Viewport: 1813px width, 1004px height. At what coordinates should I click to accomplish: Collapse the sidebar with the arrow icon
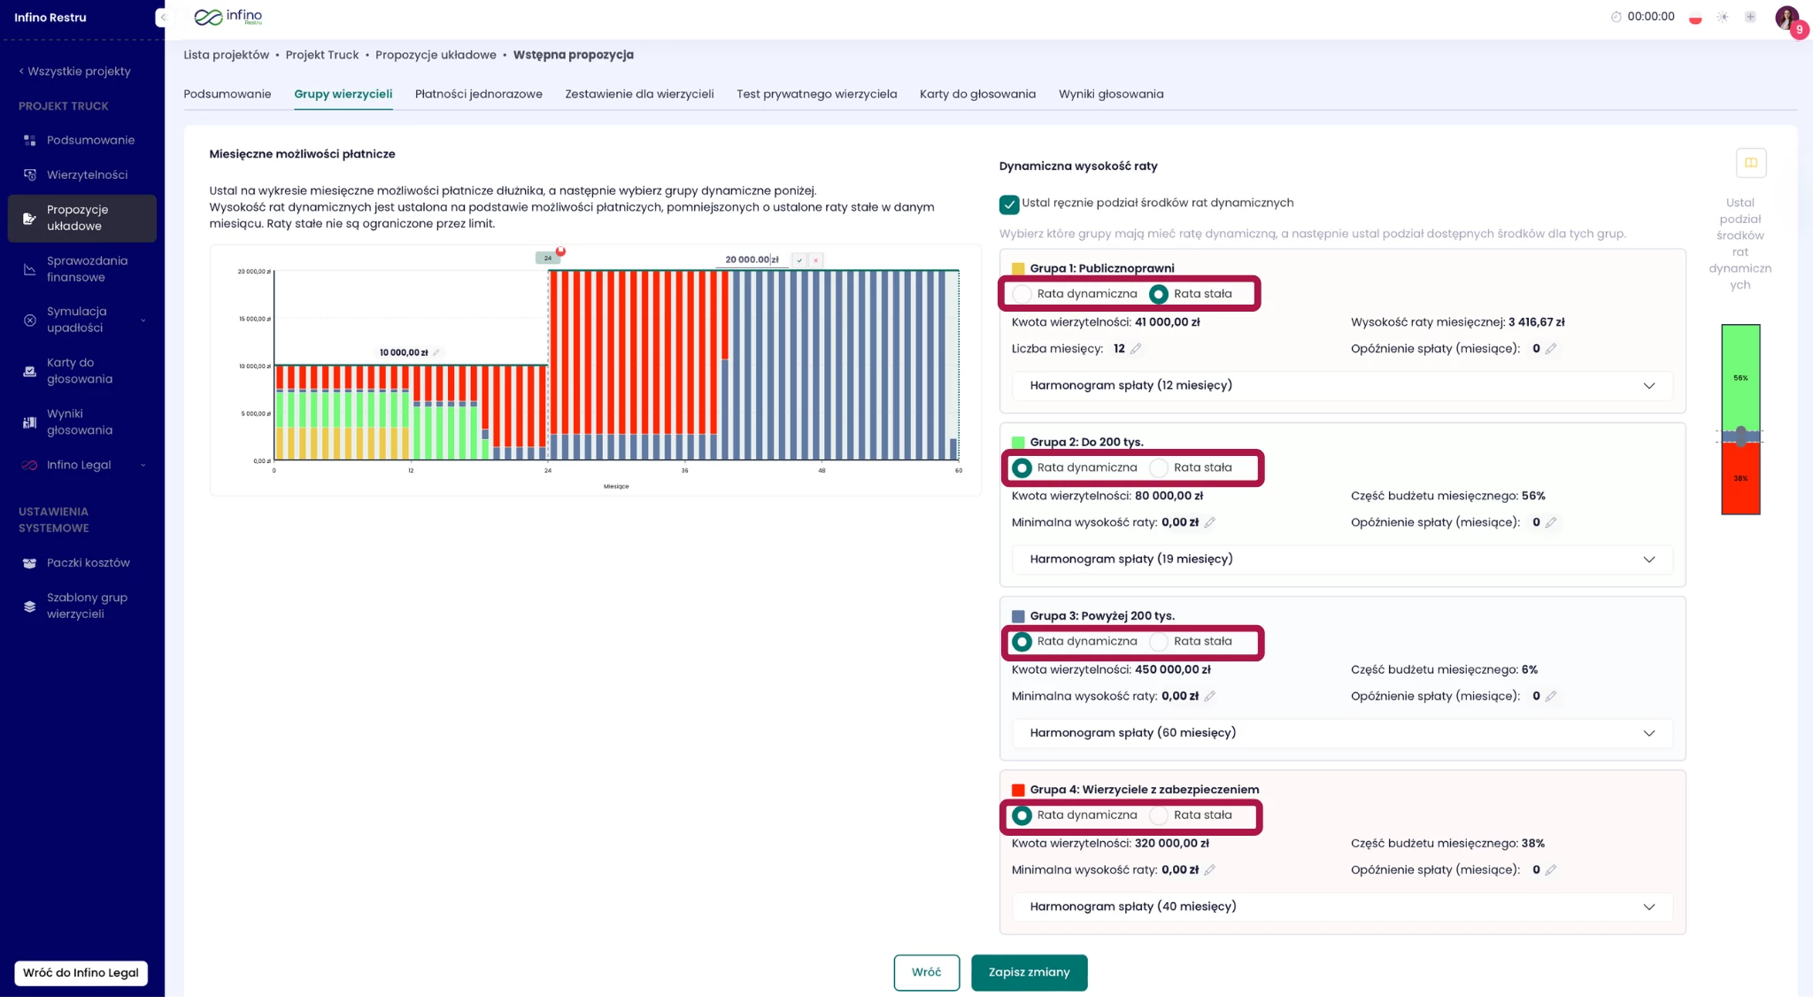coord(162,17)
